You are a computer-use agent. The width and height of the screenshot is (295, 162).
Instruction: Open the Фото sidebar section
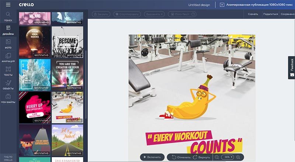[8, 44]
